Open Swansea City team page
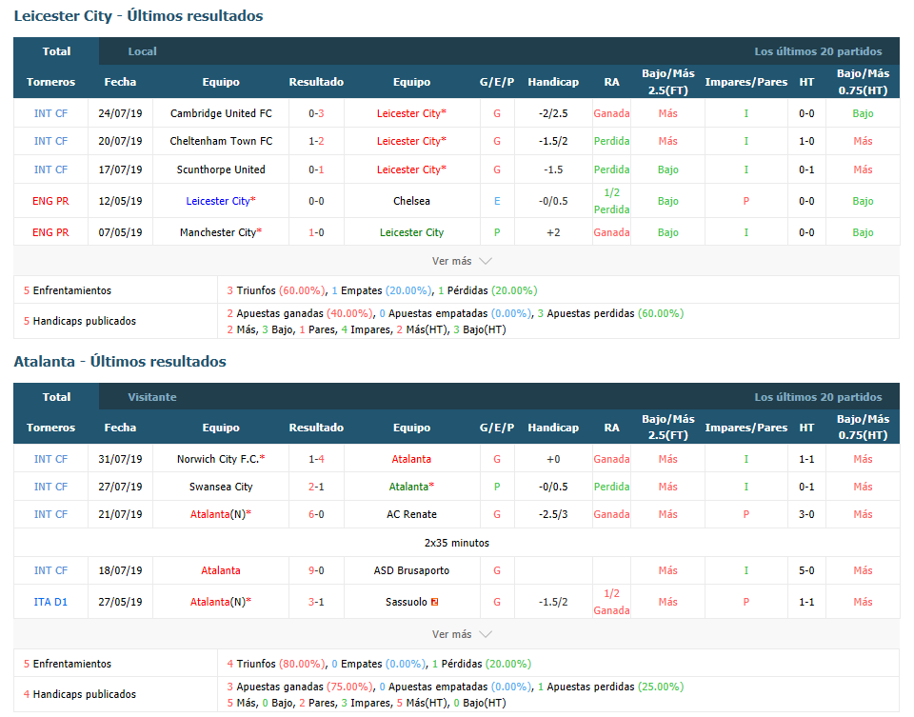 click(221, 487)
